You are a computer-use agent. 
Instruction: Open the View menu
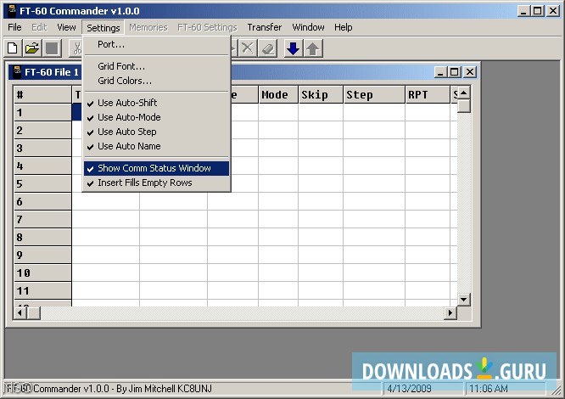[x=66, y=27]
